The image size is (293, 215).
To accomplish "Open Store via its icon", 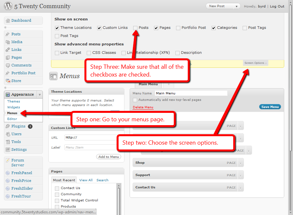I will (x=8, y=81).
